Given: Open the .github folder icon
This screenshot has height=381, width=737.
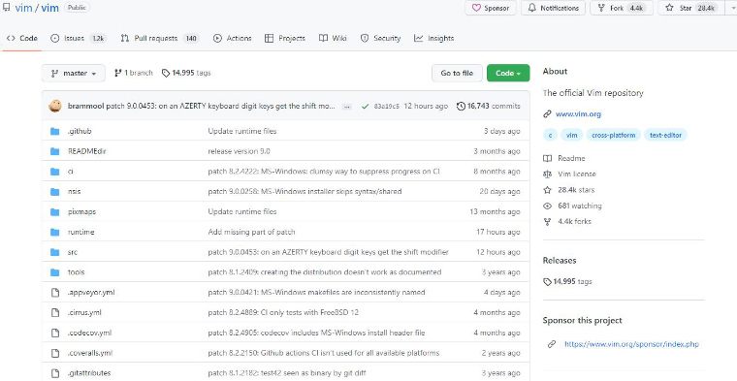Looking at the screenshot, I should [55, 131].
